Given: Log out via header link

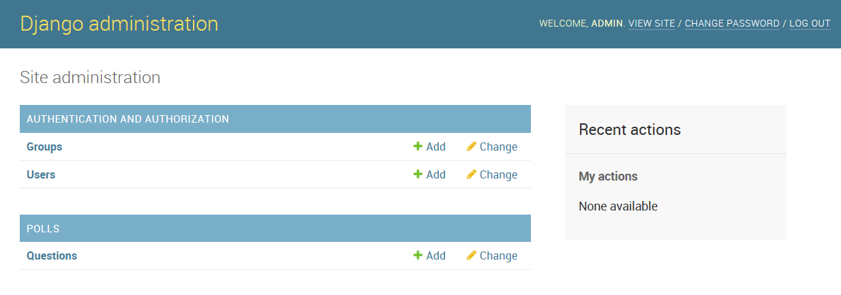Looking at the screenshot, I should pyautogui.click(x=810, y=23).
